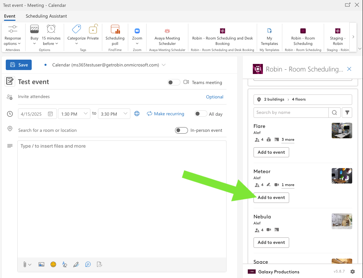Image resolution: width=363 pixels, height=278 pixels.
Task: Open the room filter funnel
Action: coord(347,112)
